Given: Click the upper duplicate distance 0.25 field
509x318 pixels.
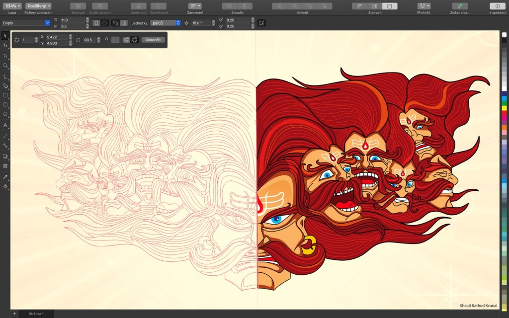Looking at the screenshot, I should pos(238,20).
